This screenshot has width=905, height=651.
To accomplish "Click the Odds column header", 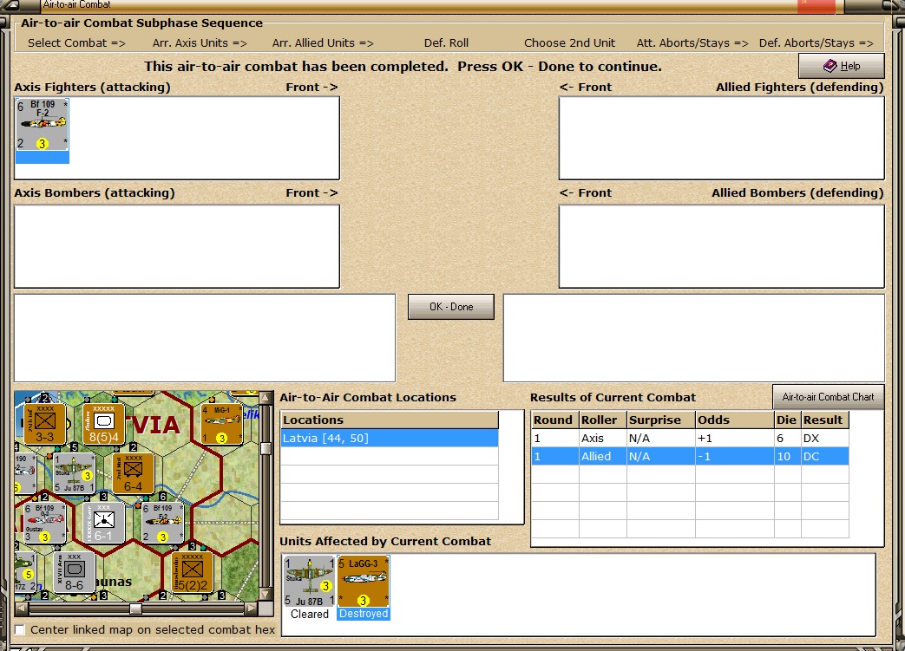I will coord(734,420).
